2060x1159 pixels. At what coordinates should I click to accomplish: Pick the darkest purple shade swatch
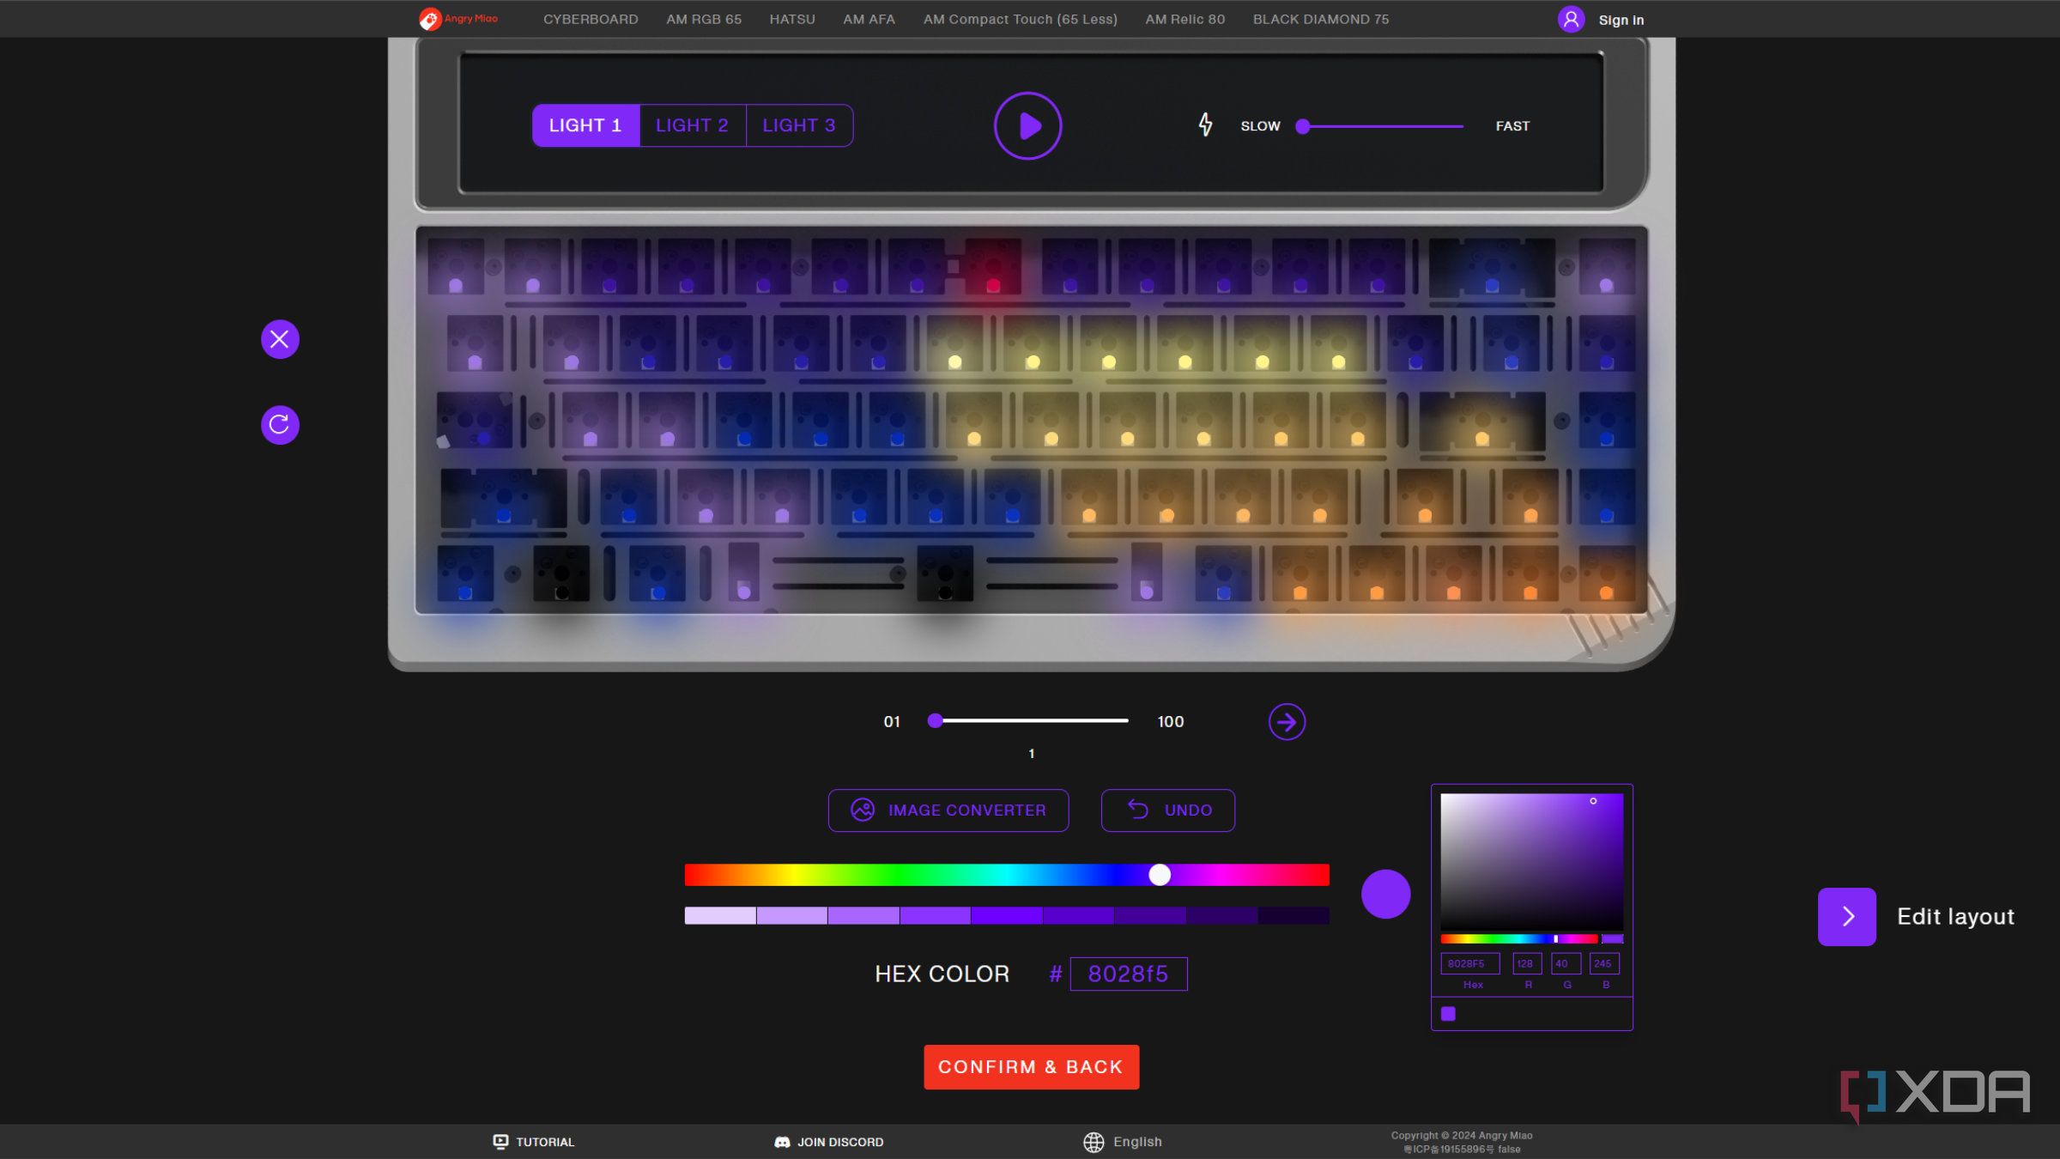[x=1294, y=916]
